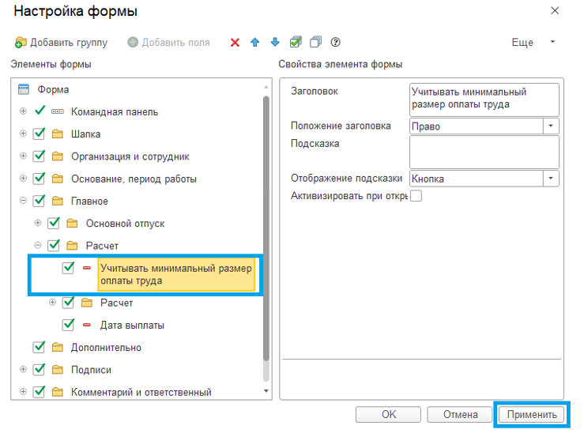This screenshot has width=584, height=437.
Task: Select the Основной отпуск row
Action: click(x=125, y=224)
